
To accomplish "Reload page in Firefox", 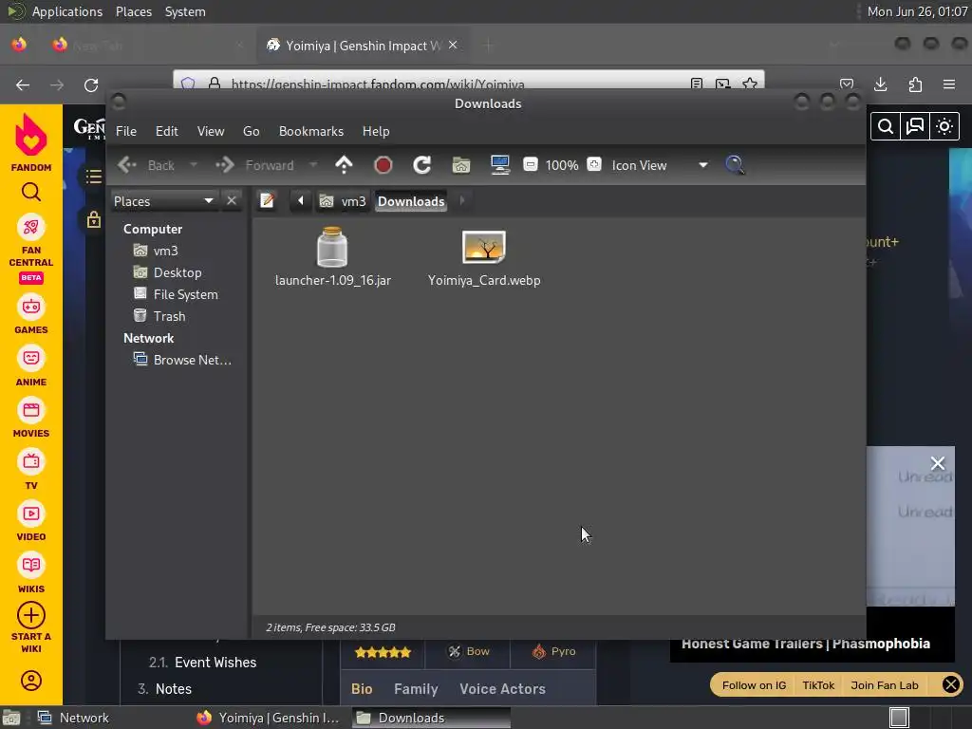I will pos(91,84).
